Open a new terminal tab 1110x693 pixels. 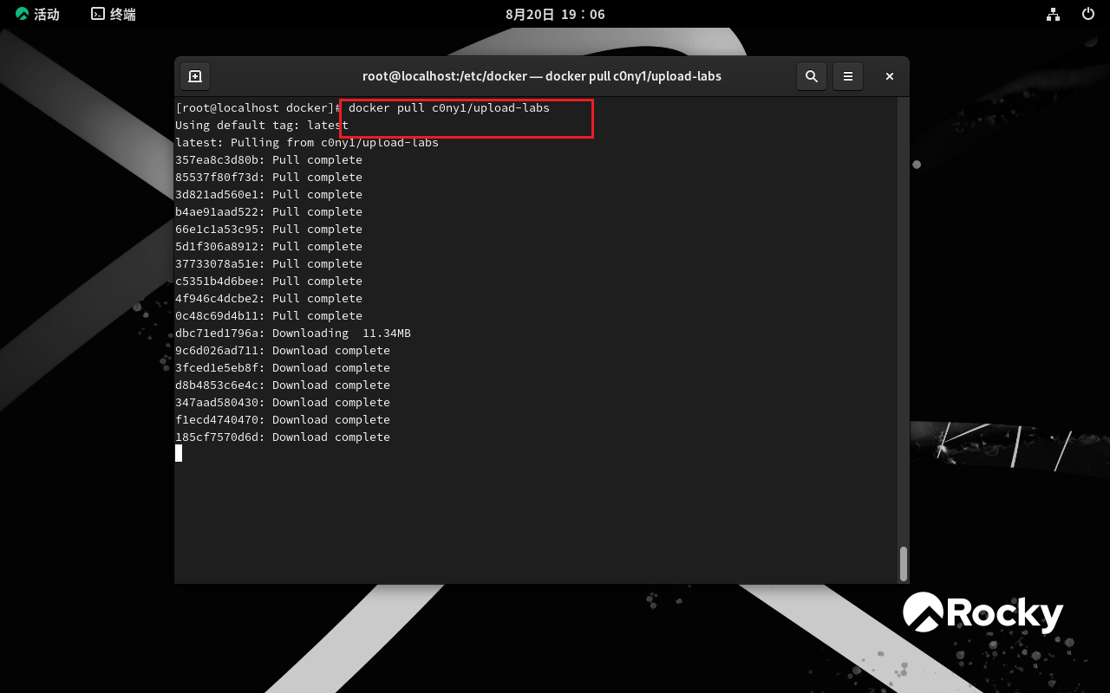(x=195, y=76)
